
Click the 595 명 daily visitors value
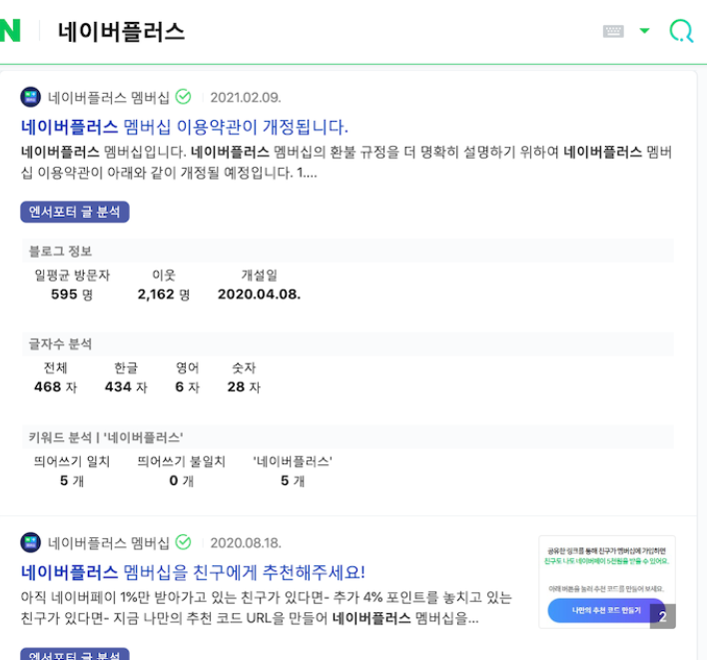coord(72,295)
